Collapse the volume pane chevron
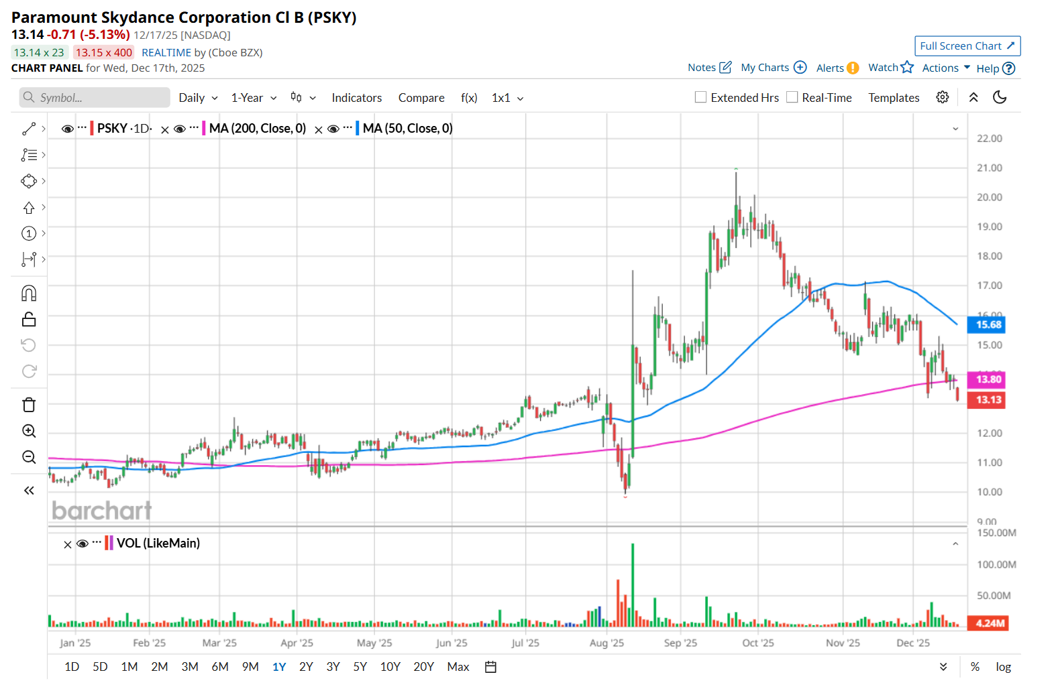This screenshot has height=697, width=1052. pyautogui.click(x=955, y=544)
